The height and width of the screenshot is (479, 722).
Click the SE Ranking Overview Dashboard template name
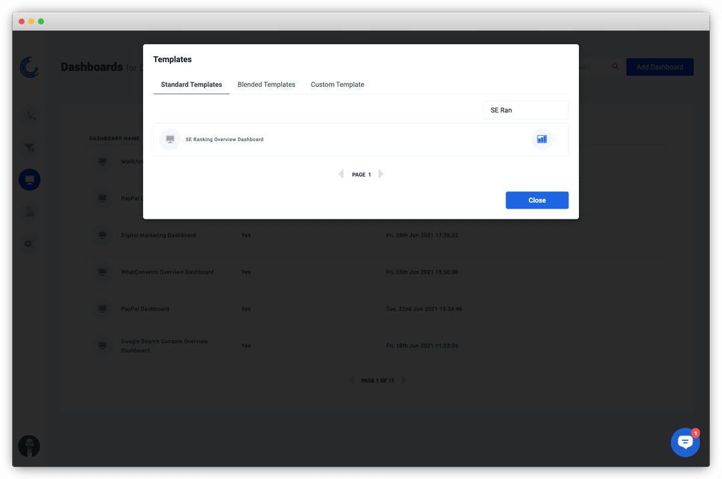[224, 140]
